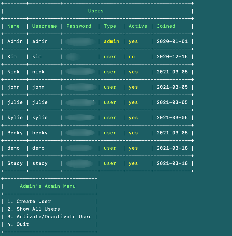
Task: Click the 'stacy' username cell
Action: coord(40,163)
